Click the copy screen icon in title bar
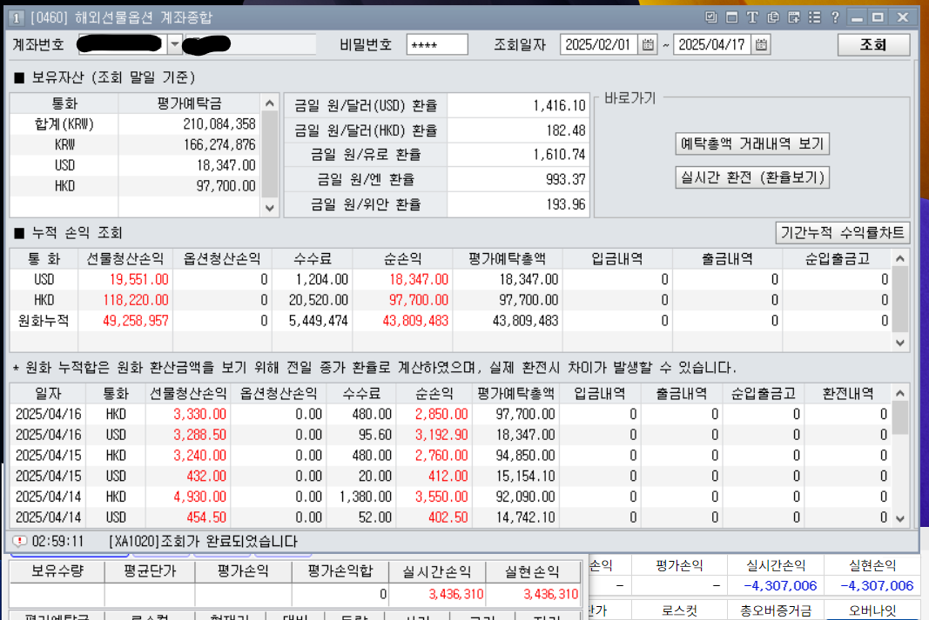Image resolution: width=929 pixels, height=620 pixels. 772,17
